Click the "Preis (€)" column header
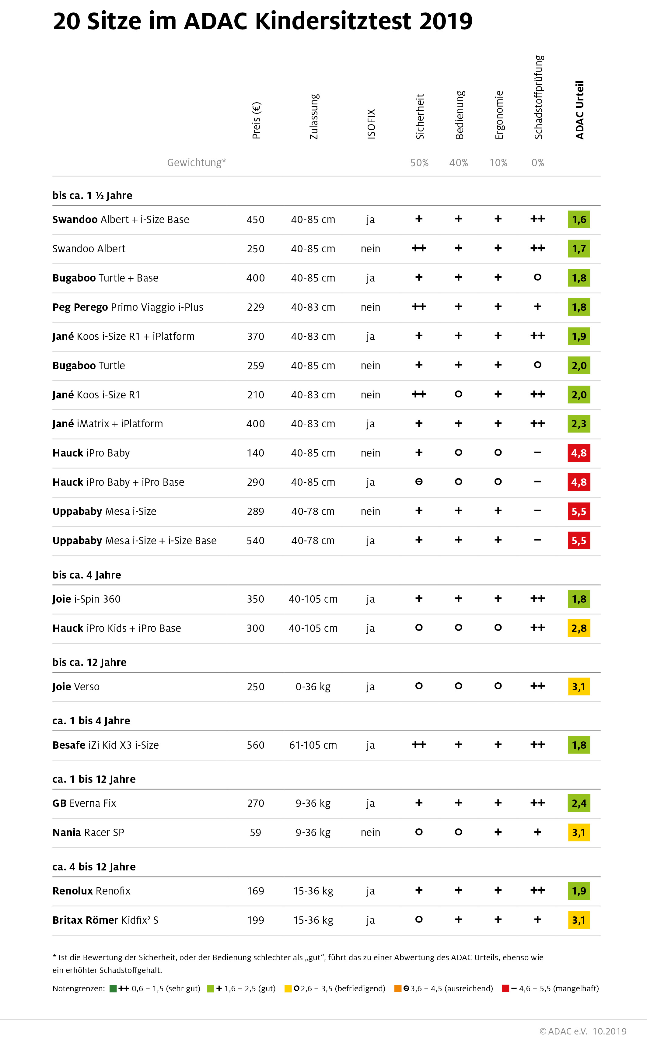The height and width of the screenshot is (1050, 647). coord(256,120)
